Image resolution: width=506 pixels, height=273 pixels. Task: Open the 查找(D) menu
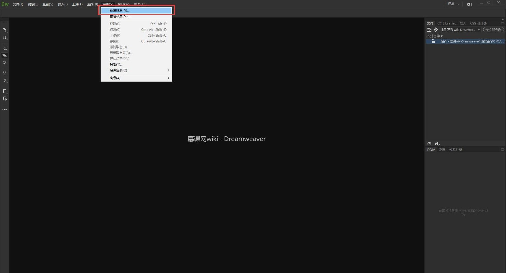coord(92,4)
